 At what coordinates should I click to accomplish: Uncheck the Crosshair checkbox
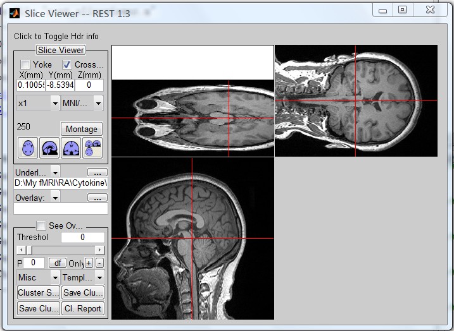click(67, 64)
